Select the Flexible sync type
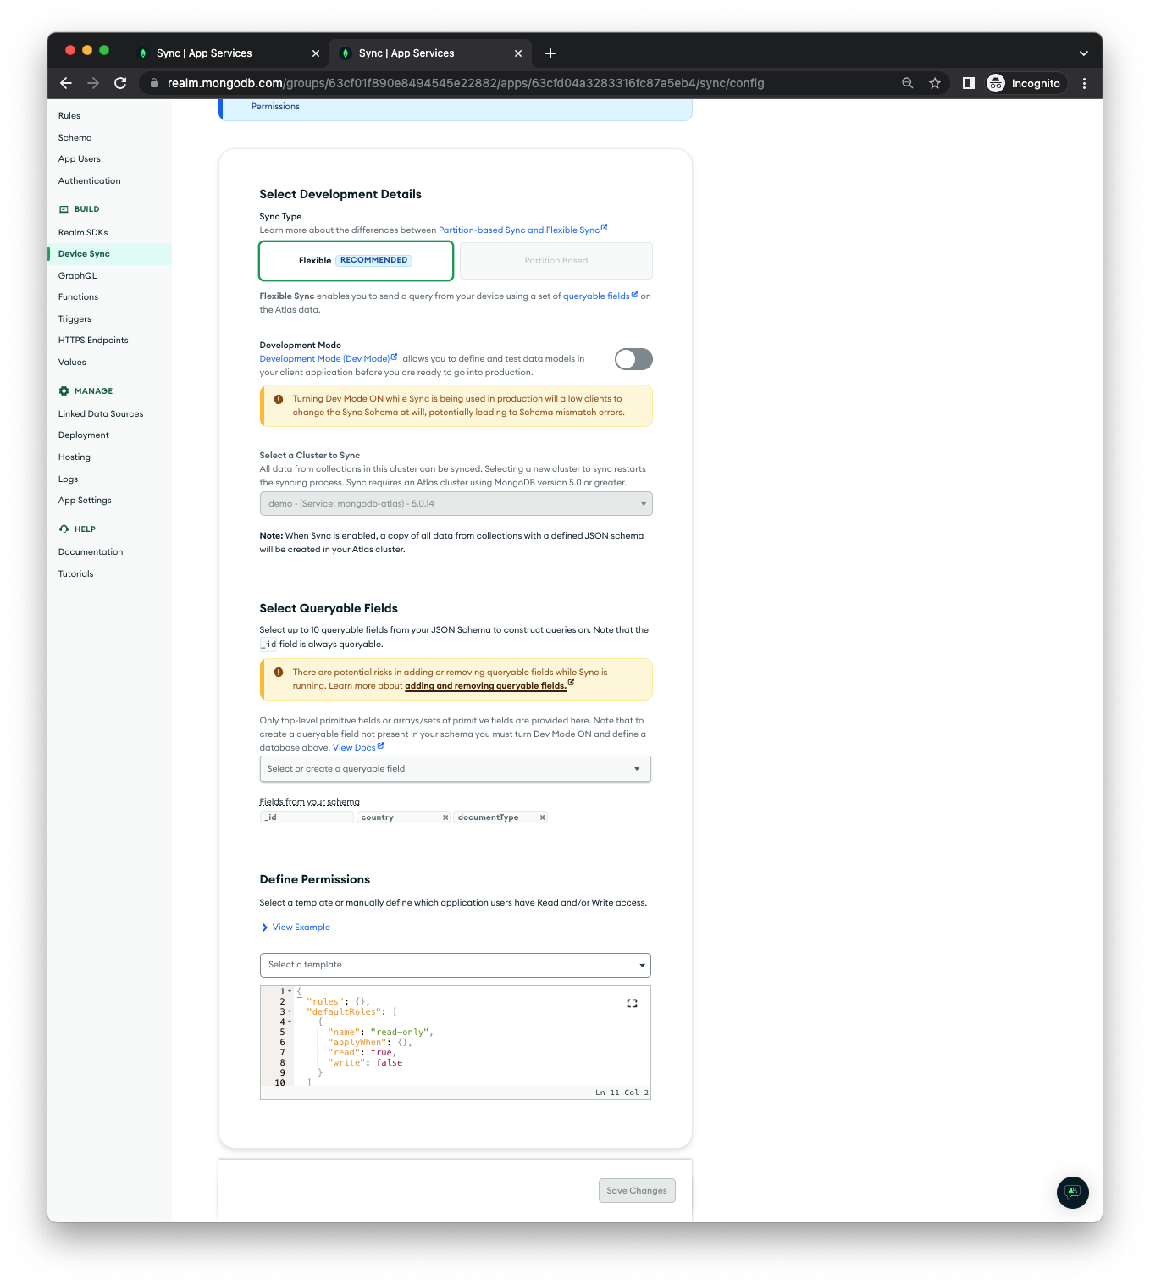This screenshot has height=1285, width=1150. 356,261
